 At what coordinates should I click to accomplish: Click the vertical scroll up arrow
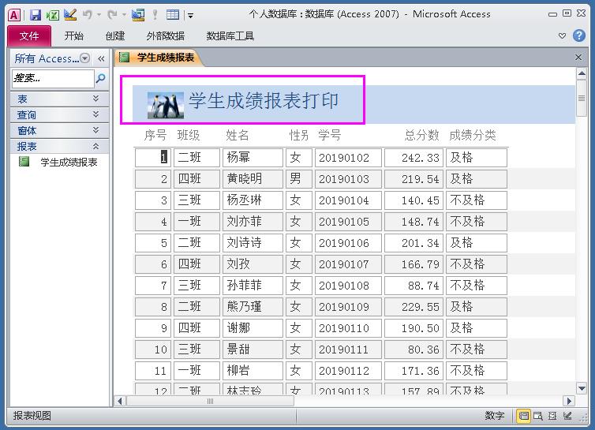click(582, 73)
